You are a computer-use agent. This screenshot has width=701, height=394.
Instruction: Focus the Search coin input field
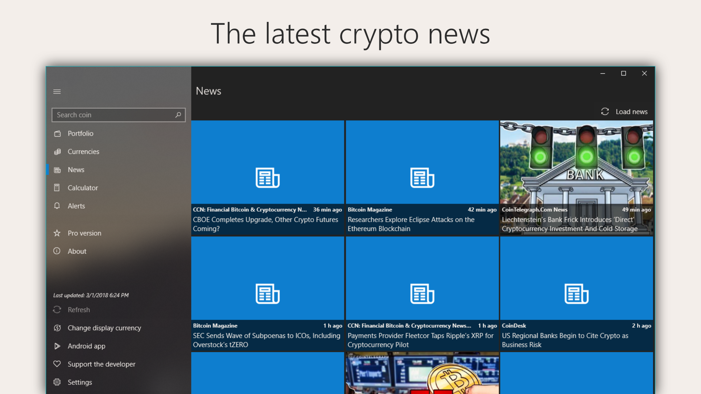(113, 115)
